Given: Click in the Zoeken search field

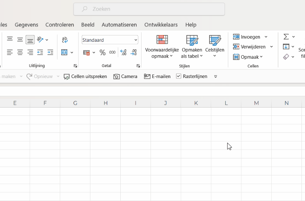Looking at the screenshot, I should coord(149,9).
